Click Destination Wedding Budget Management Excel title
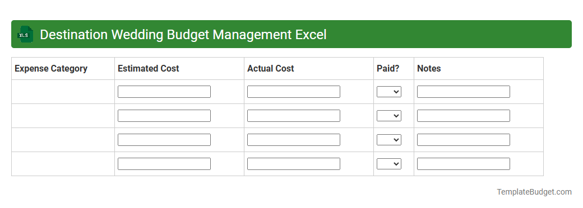The height and width of the screenshot is (208, 583). pos(183,35)
